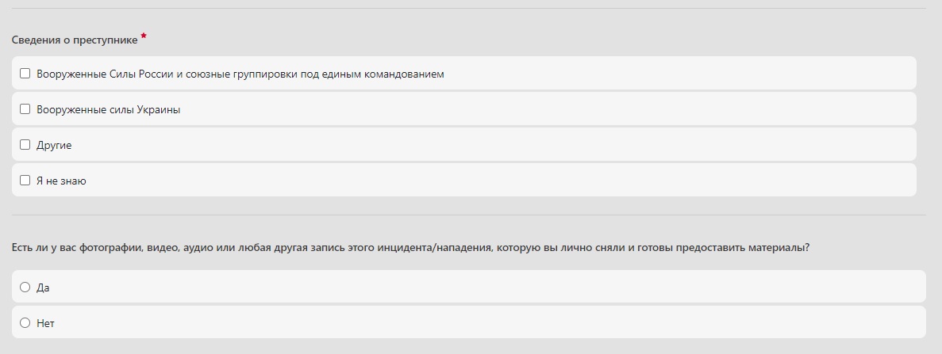The image size is (942, 354).
Task: Tick the Я не знаю checkbox
Action: coord(25,181)
